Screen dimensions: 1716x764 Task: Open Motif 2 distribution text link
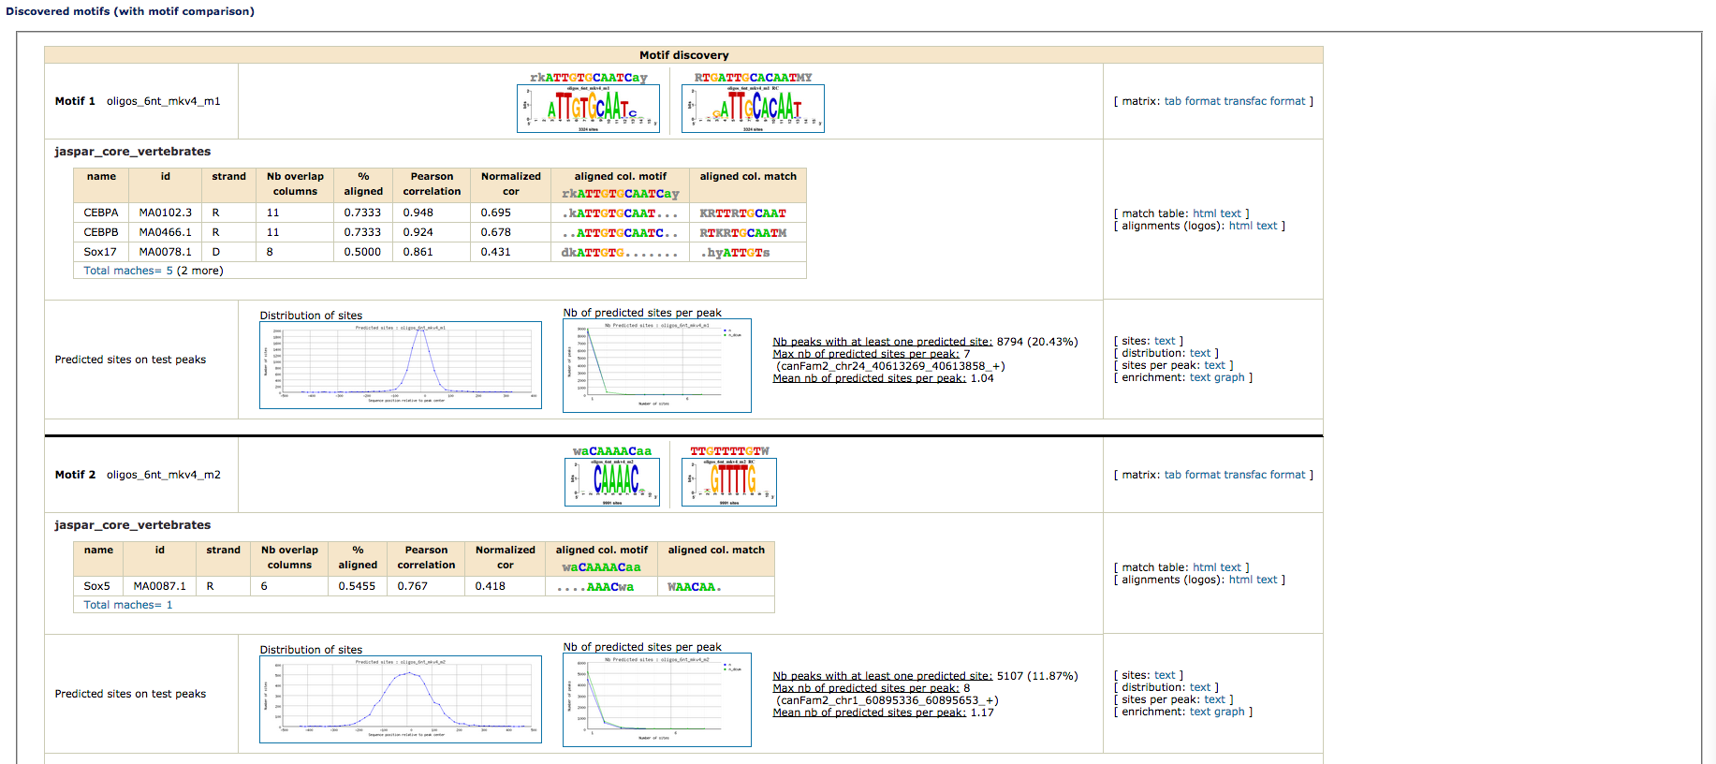click(x=1200, y=687)
